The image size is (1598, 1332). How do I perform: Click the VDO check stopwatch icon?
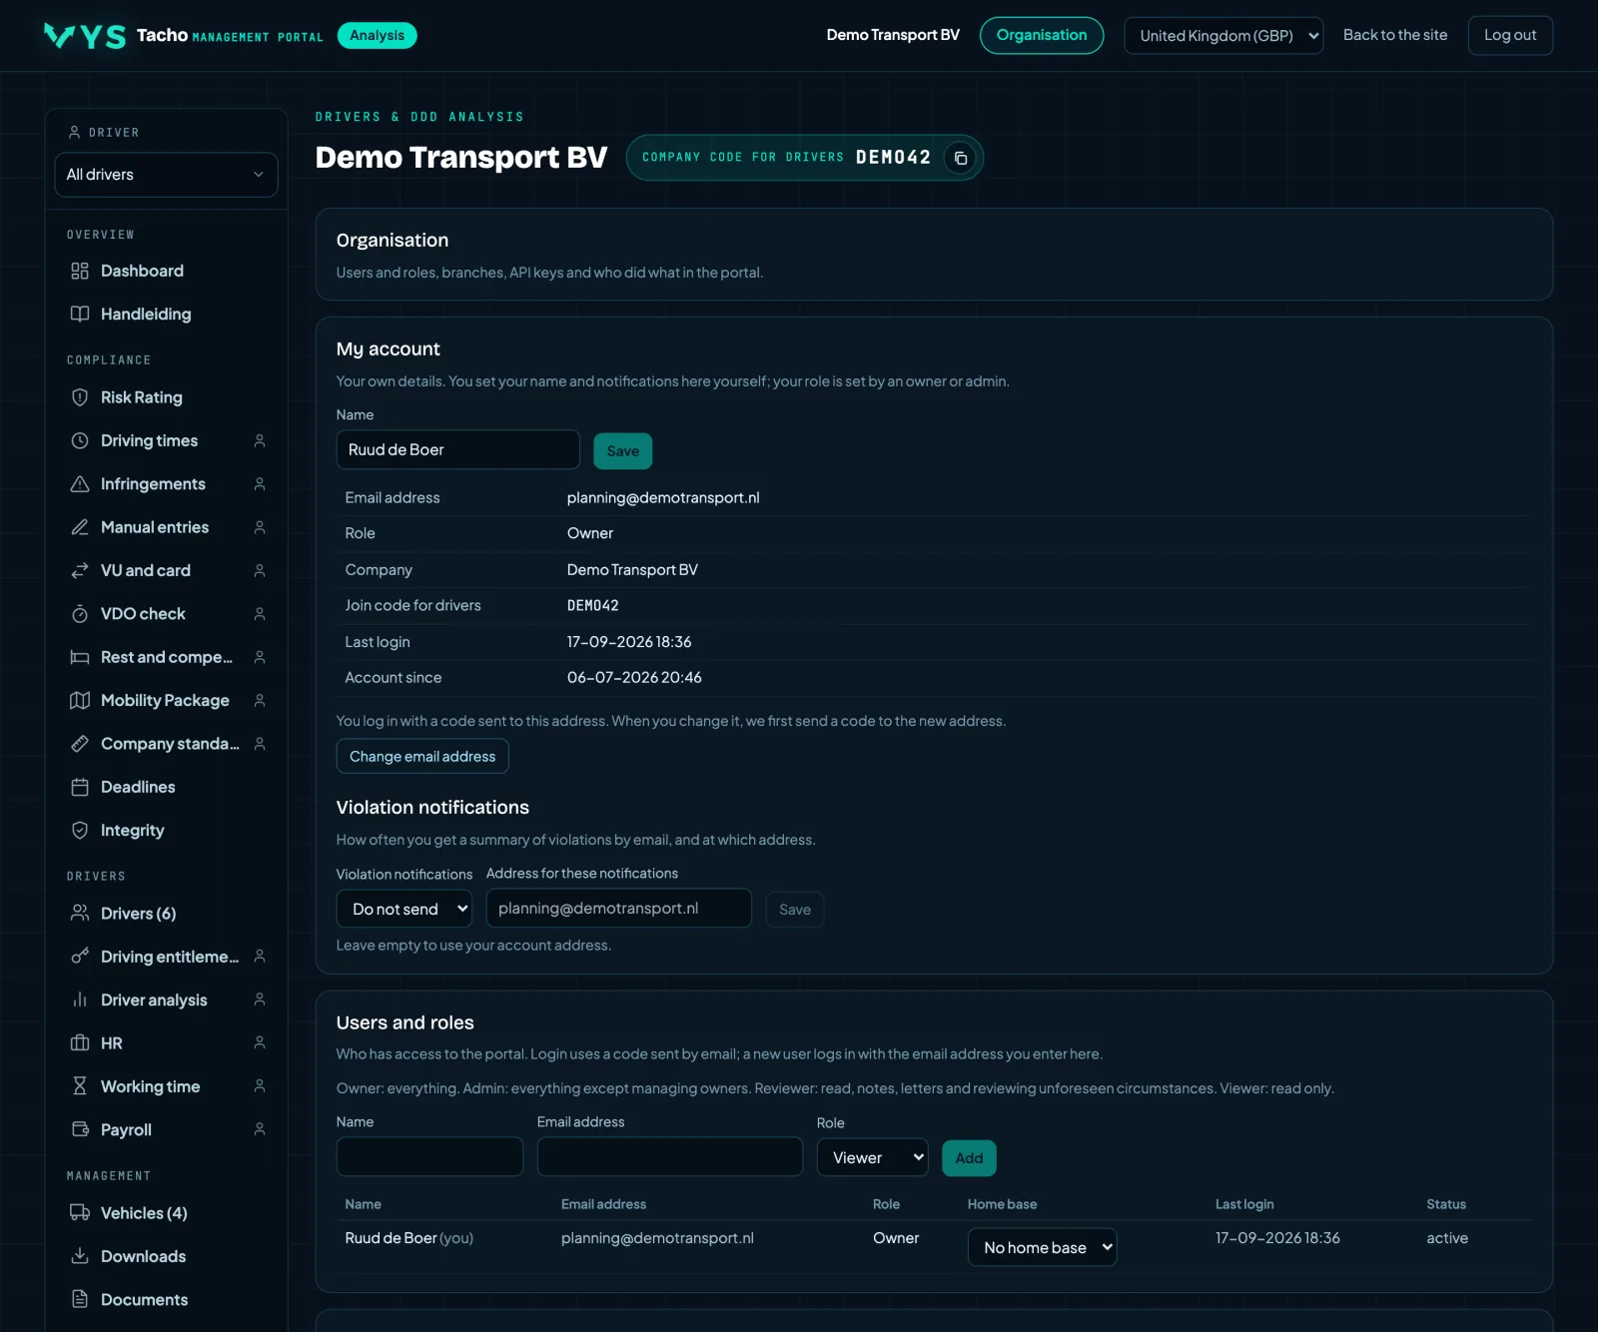point(80,613)
